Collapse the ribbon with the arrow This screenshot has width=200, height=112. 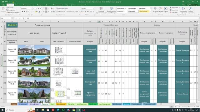point(198,15)
